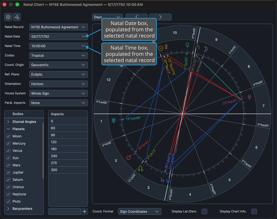The height and width of the screenshot is (219, 277).
Task: Open the Coord. Format Sign Coordinates dropdown
Action: click(x=139, y=211)
